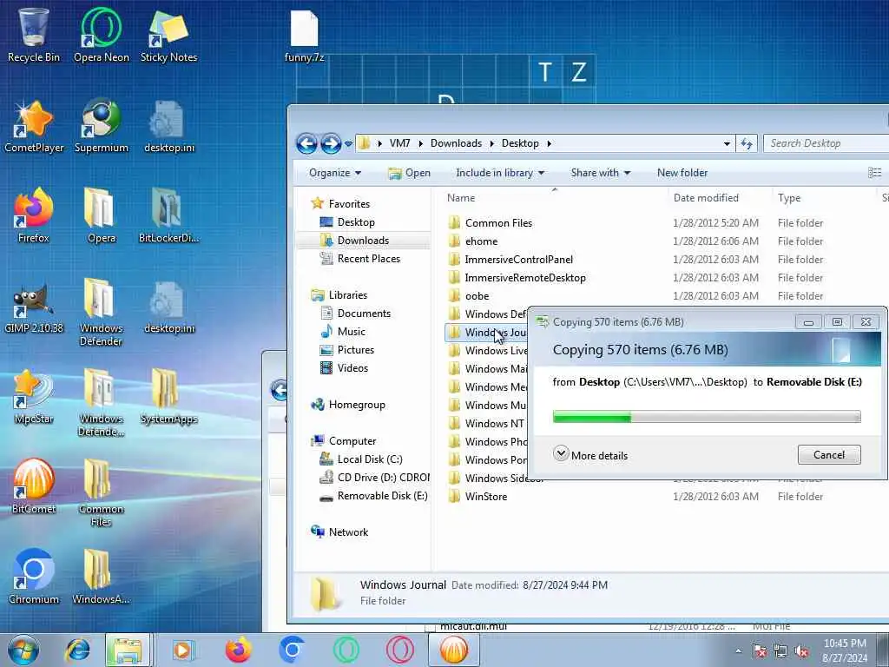Open Supermium desktop shortcut
Viewport: 889px width, 667px height.
[x=101, y=126]
